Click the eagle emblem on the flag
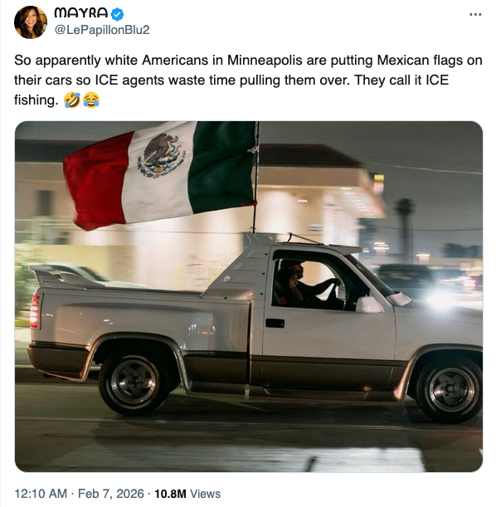The height and width of the screenshot is (507, 496). click(x=162, y=156)
